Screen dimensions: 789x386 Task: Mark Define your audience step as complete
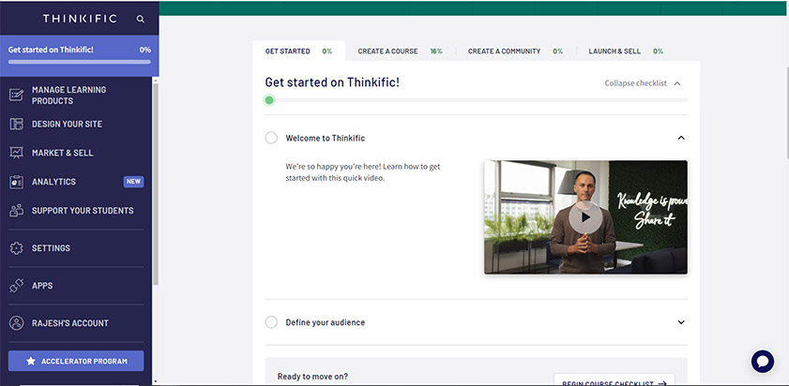271,322
